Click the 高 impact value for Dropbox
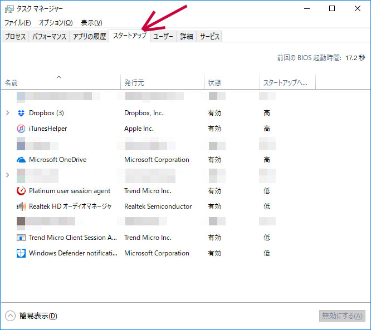371x330 pixels. pyautogui.click(x=267, y=113)
